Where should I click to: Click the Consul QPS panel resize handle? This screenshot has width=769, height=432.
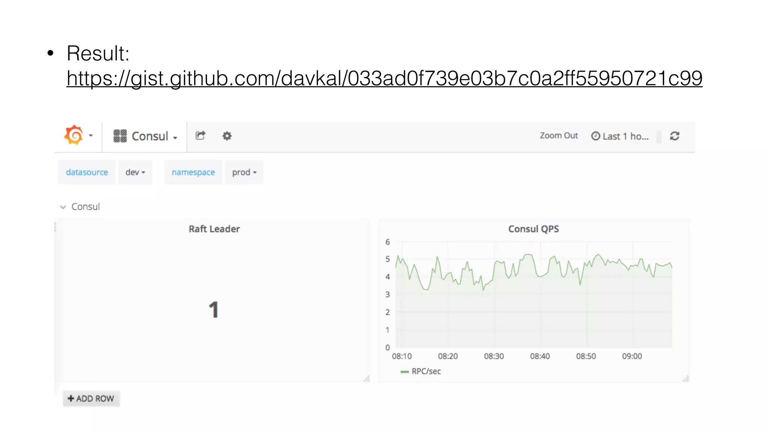tap(686, 379)
